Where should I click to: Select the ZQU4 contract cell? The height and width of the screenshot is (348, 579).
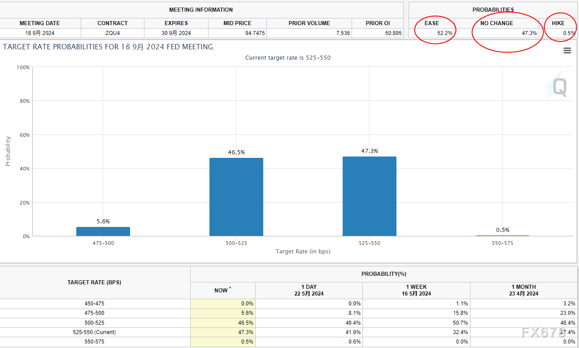(113, 33)
